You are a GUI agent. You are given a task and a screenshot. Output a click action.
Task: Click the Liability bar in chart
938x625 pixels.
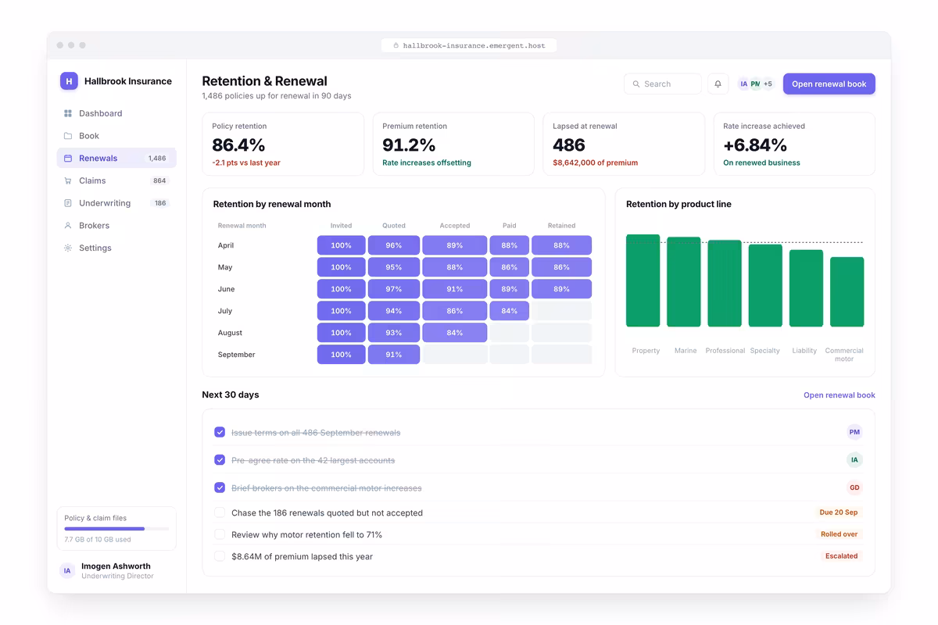(x=806, y=288)
